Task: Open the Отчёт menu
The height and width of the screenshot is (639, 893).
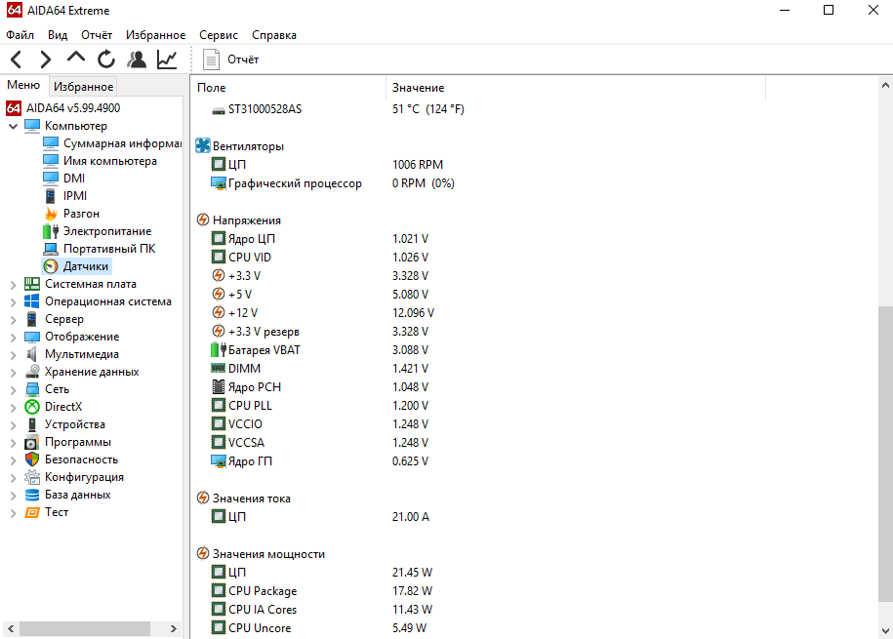Action: coord(97,35)
